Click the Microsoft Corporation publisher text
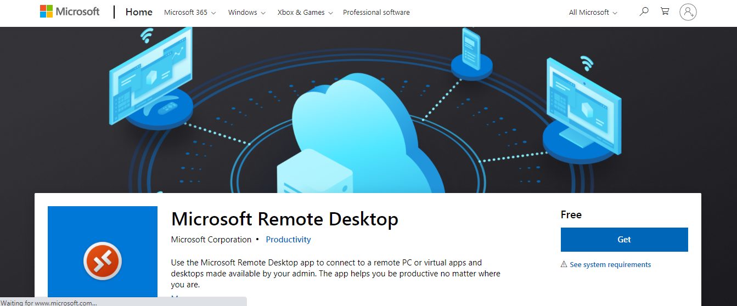 coord(211,240)
